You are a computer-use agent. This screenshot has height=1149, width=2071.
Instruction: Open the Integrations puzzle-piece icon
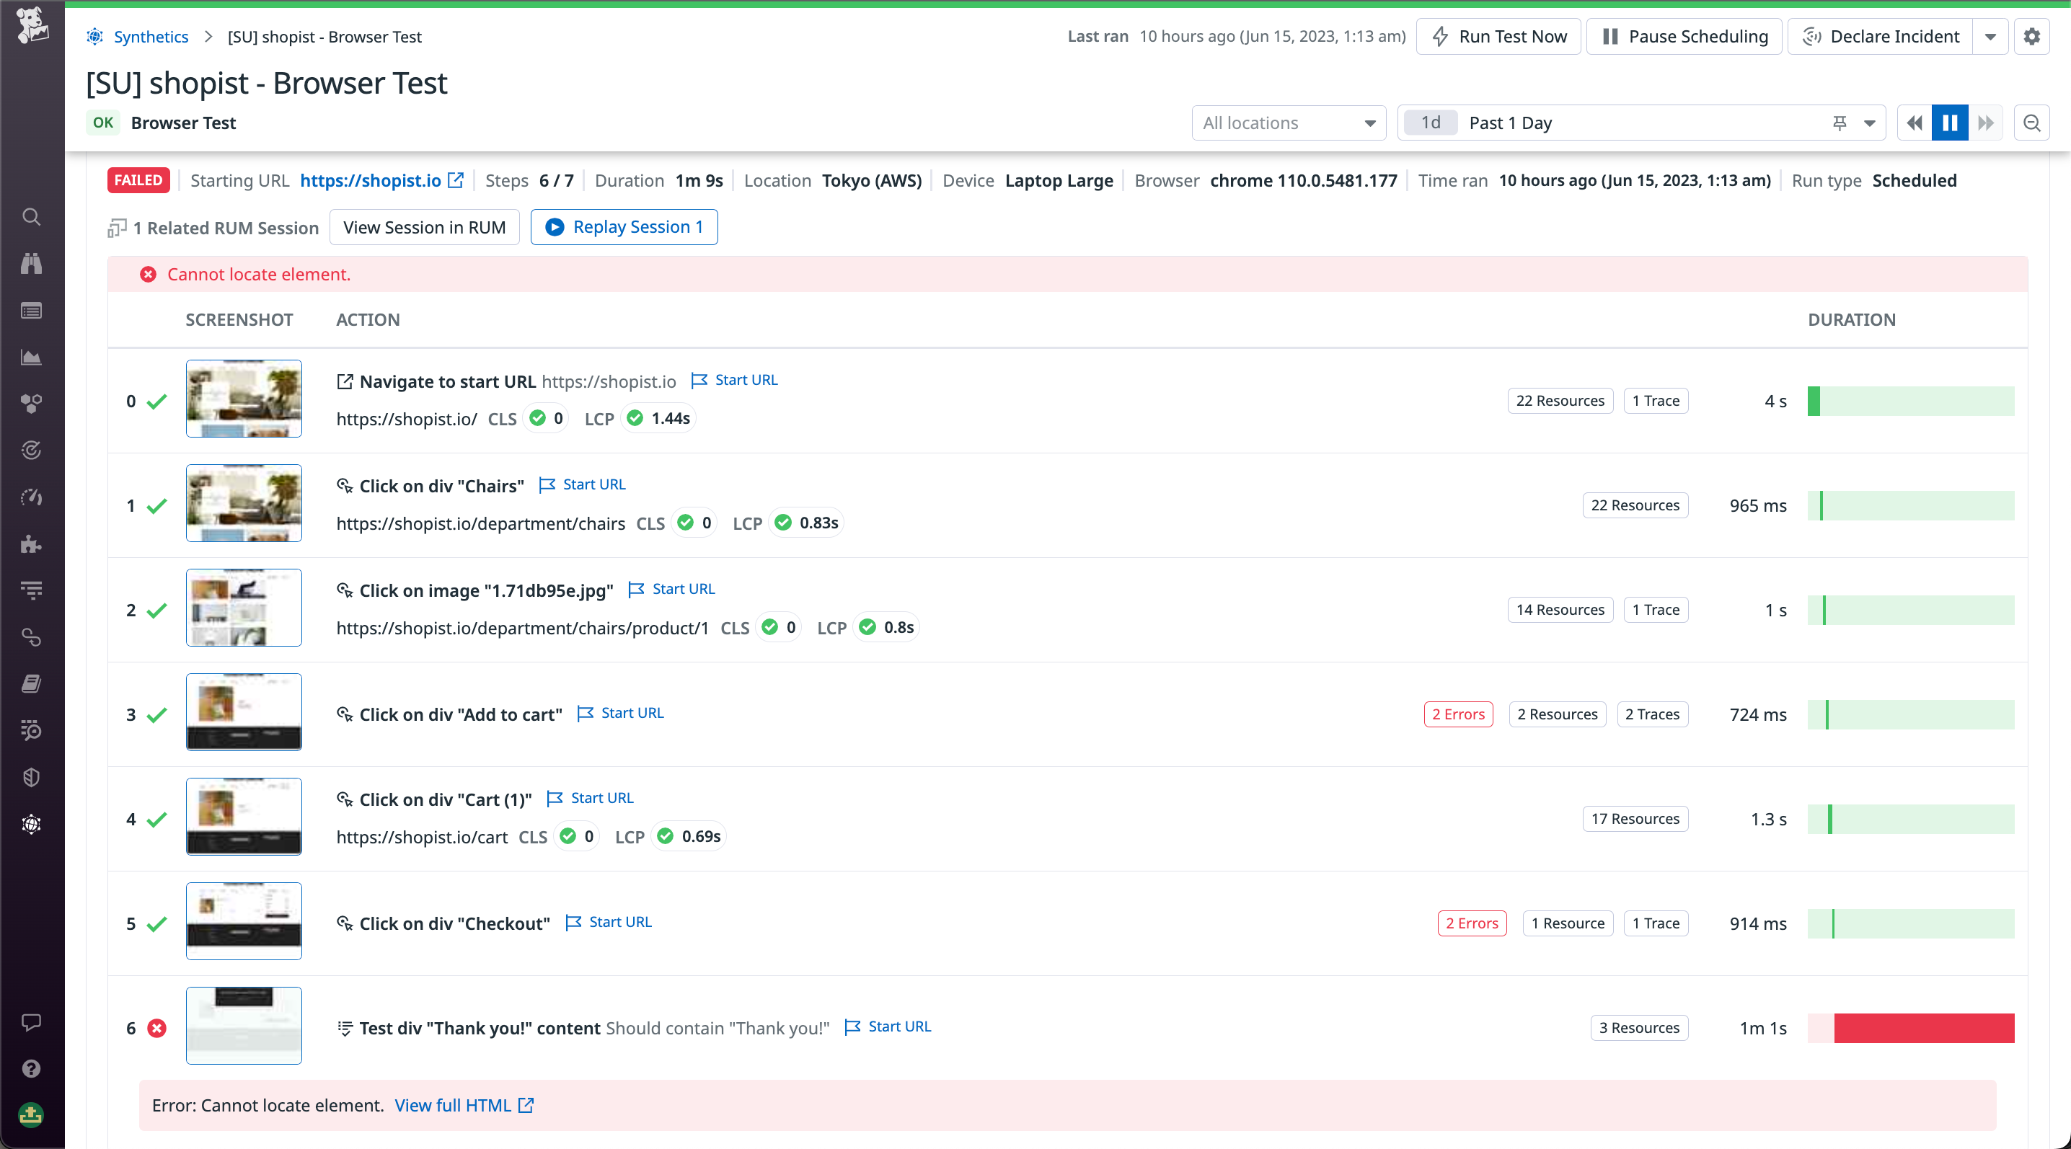tap(30, 545)
